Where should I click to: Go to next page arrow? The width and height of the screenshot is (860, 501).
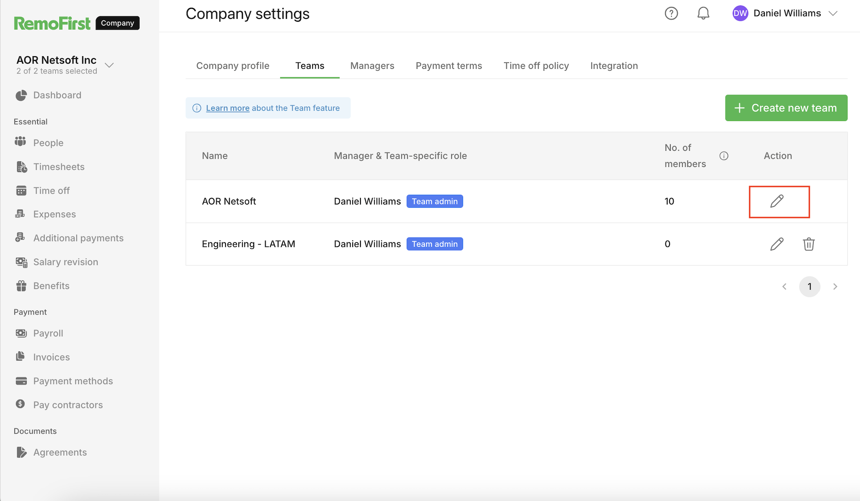pos(835,287)
